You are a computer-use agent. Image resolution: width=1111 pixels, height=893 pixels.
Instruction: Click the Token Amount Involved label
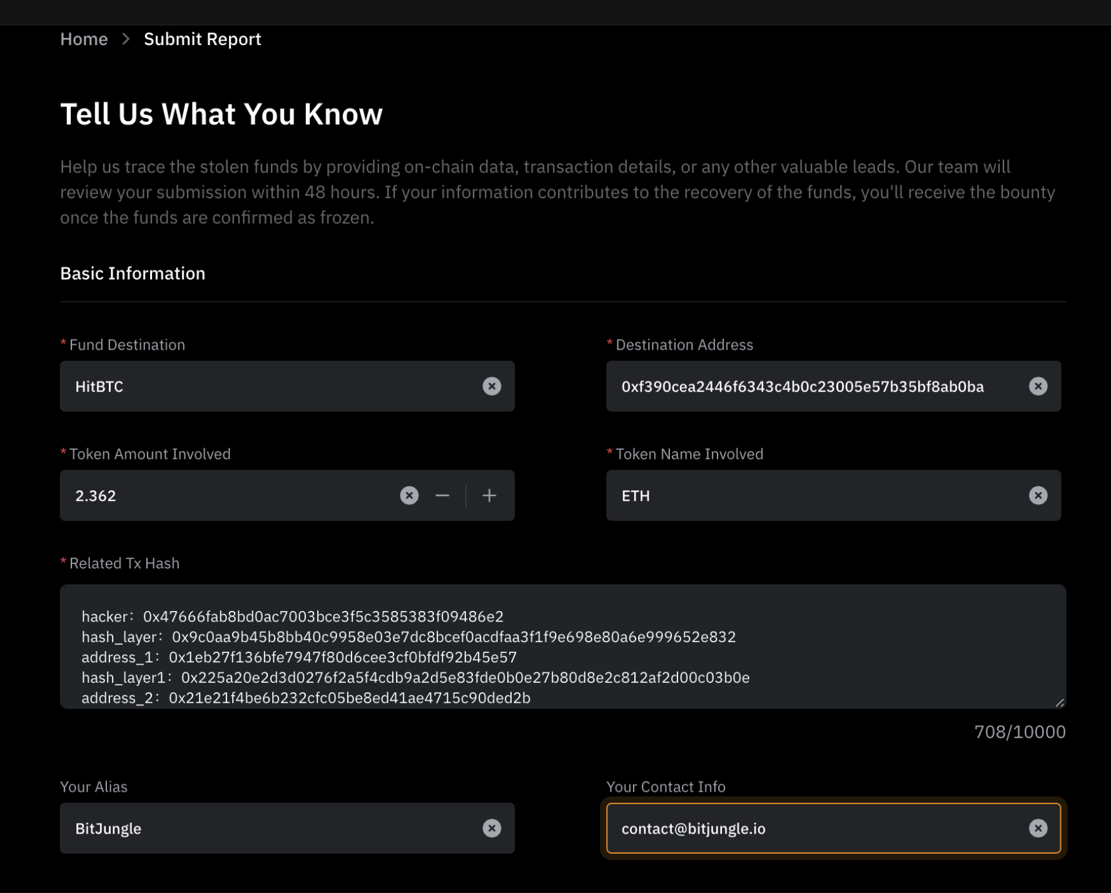150,455
